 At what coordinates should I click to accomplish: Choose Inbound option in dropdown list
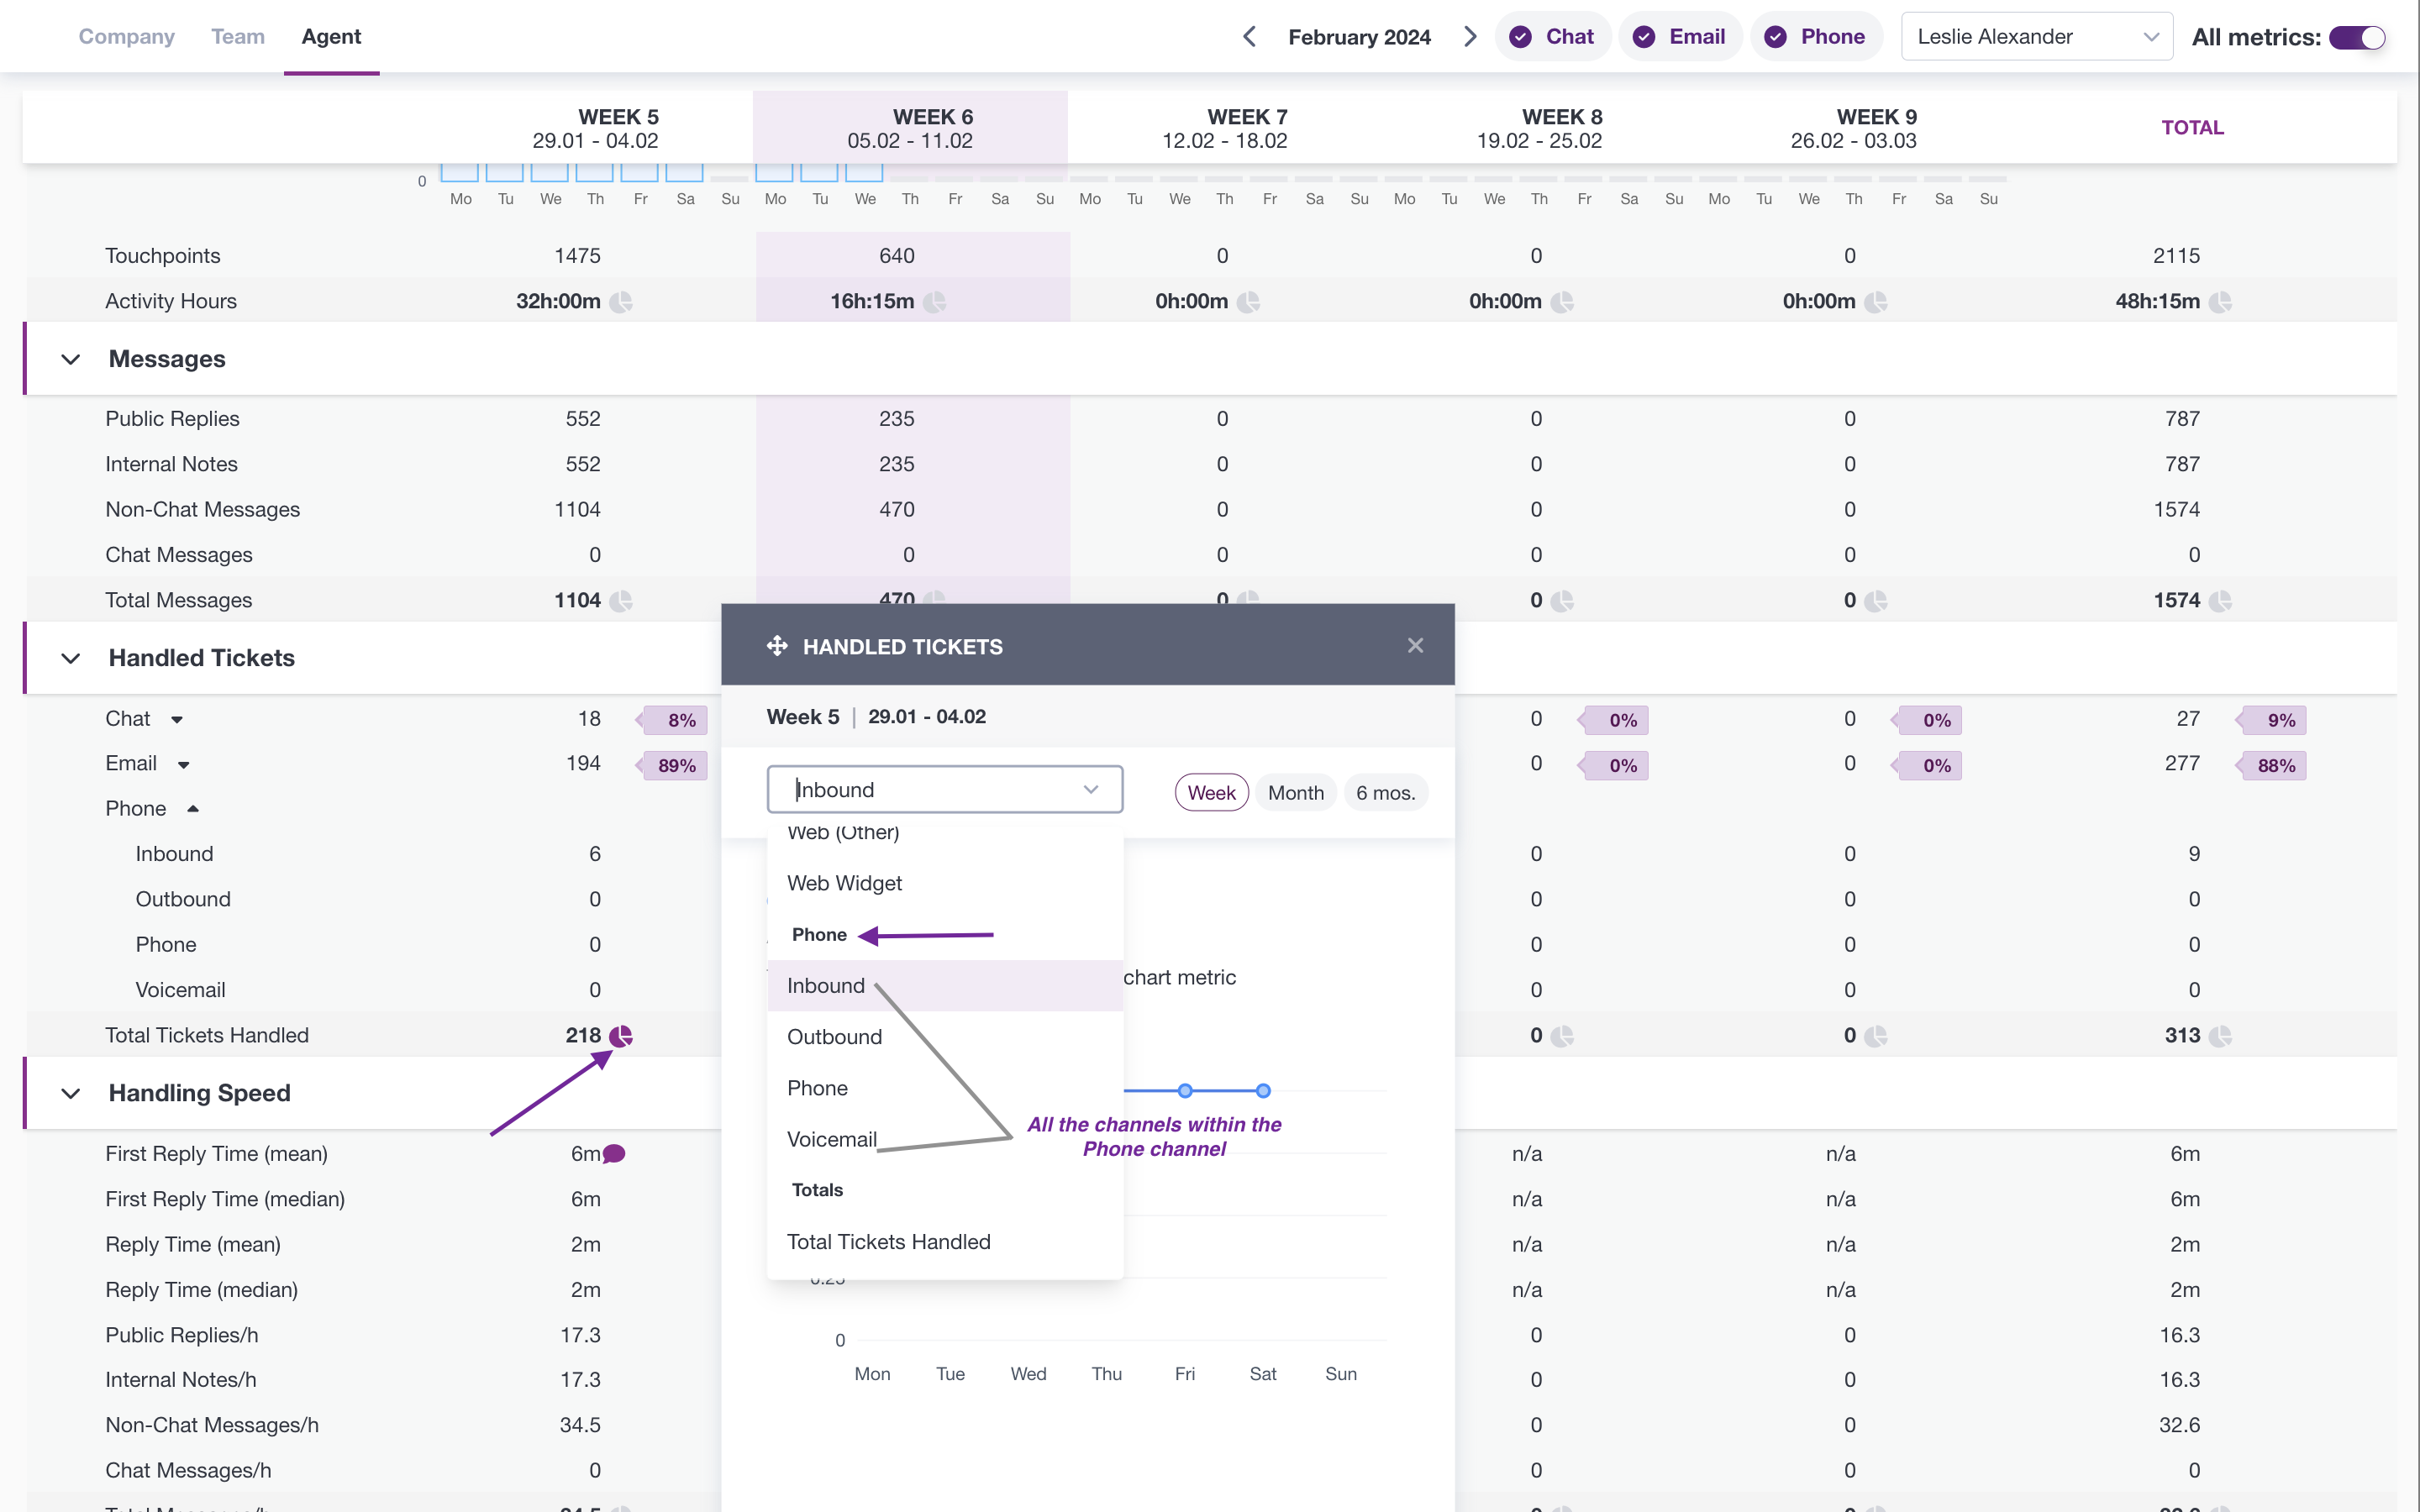coord(945,986)
